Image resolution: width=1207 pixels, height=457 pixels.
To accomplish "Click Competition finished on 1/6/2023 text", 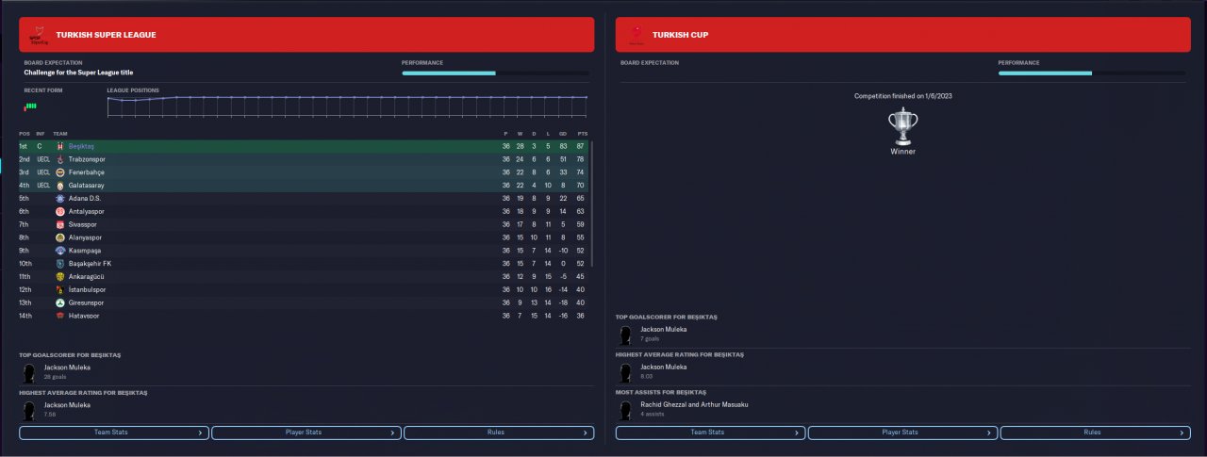I will coord(902,96).
